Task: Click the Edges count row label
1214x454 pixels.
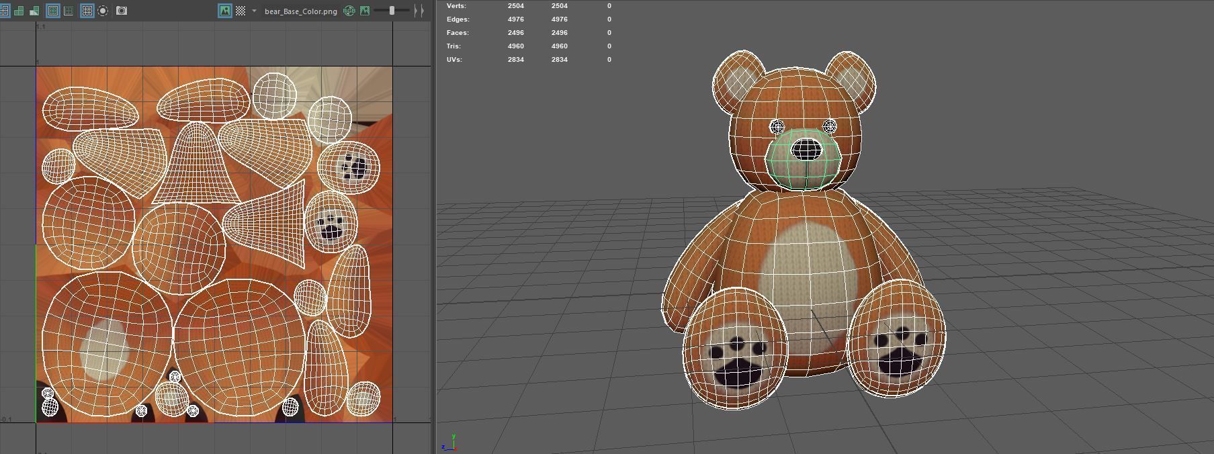Action: (458, 19)
